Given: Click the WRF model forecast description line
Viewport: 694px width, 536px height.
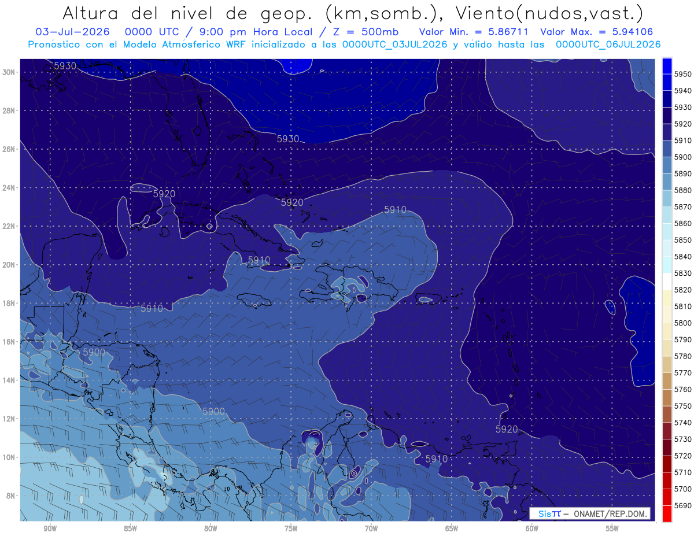Looking at the screenshot, I should coord(344,44).
